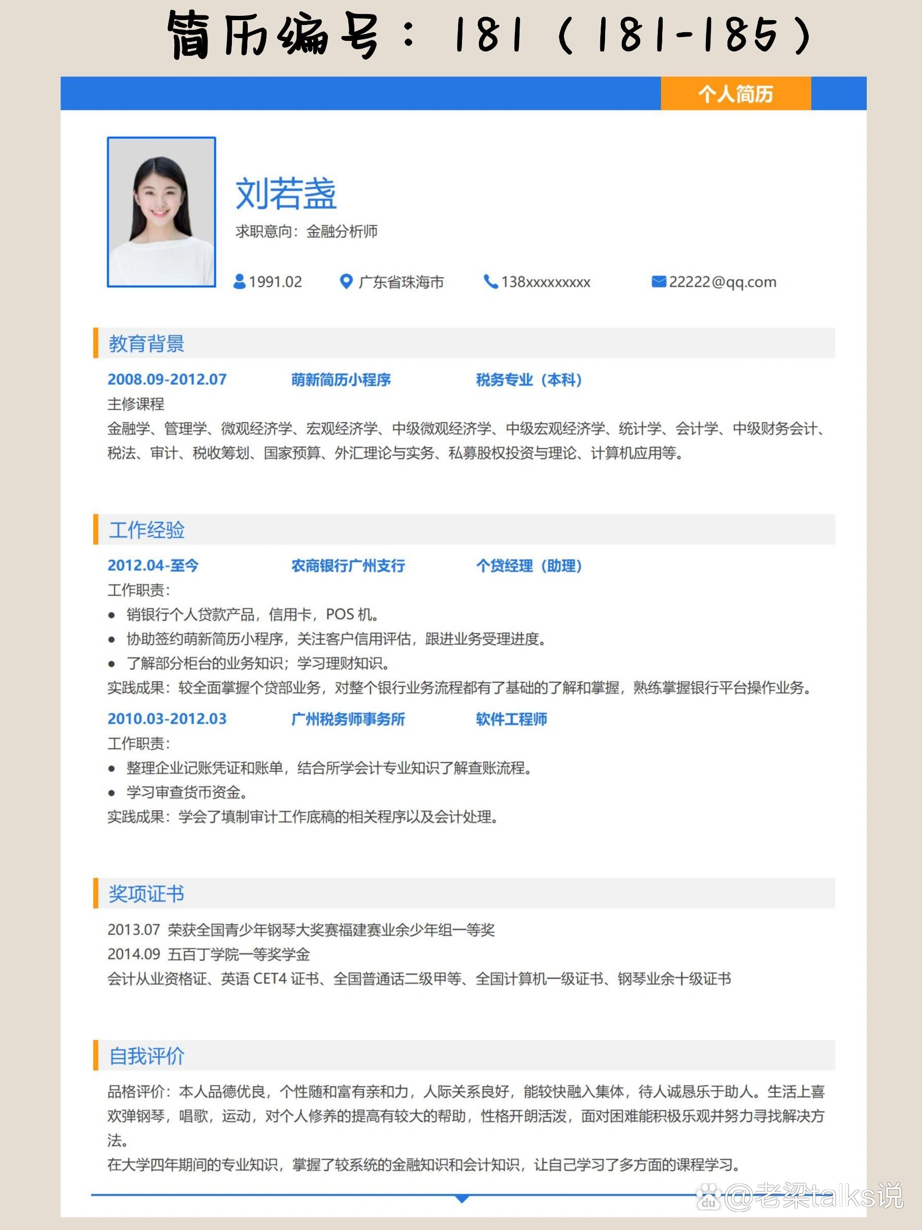Click the line 在大学四年期间的专业知识
The height and width of the screenshot is (1230, 922).
tap(424, 1165)
